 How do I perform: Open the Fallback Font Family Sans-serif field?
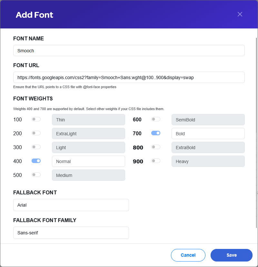pyautogui.click(x=71, y=233)
